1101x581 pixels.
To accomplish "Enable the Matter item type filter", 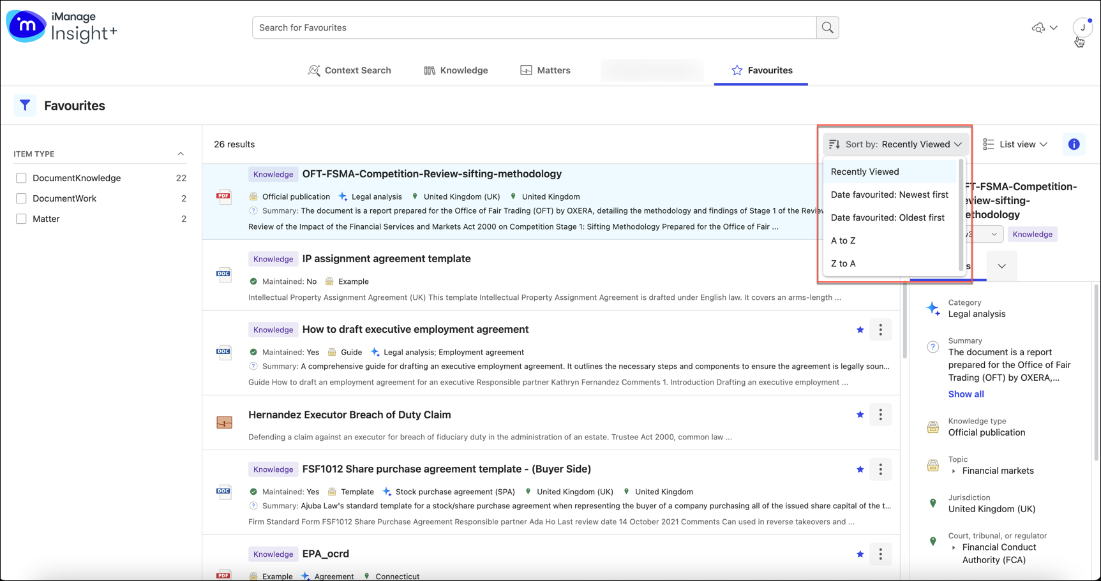I will (21, 219).
